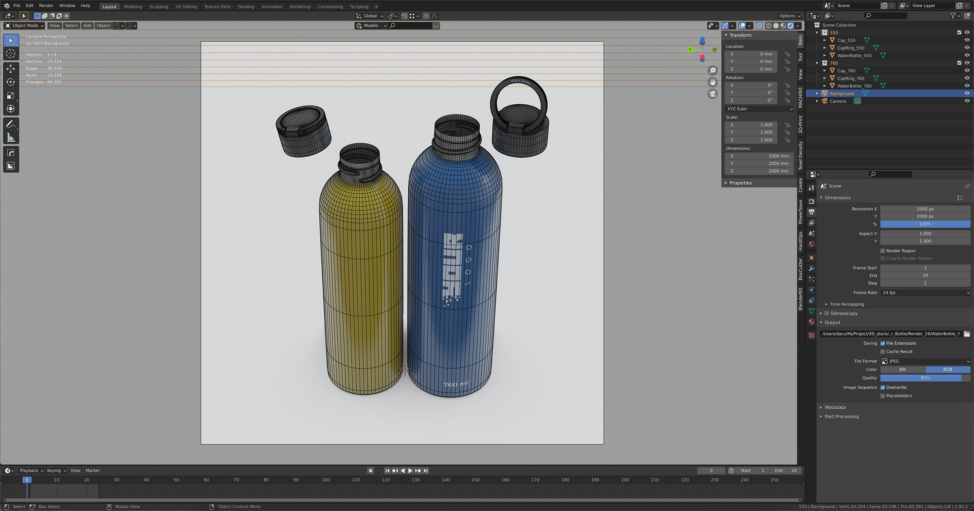Collapse the 760 collection
The image size is (974, 511).
pos(817,63)
